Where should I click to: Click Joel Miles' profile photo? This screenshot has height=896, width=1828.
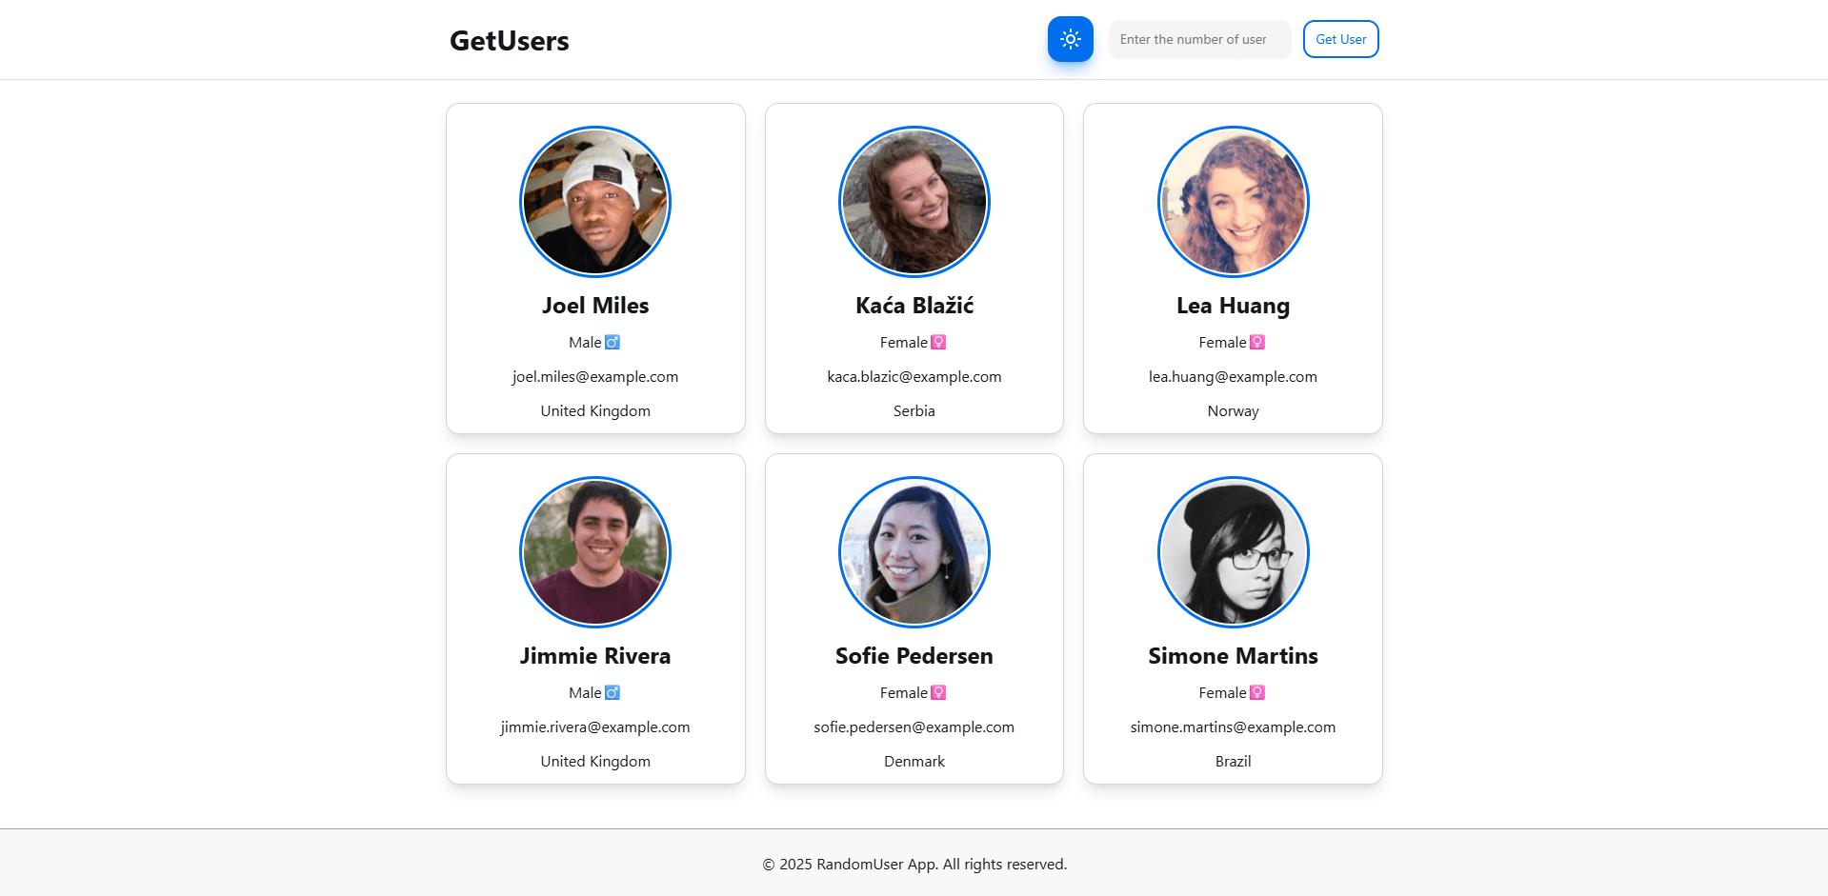pyautogui.click(x=595, y=202)
